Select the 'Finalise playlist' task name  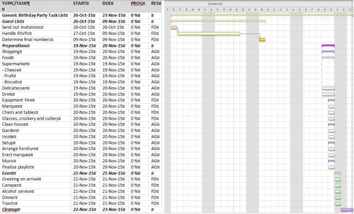point(18,167)
